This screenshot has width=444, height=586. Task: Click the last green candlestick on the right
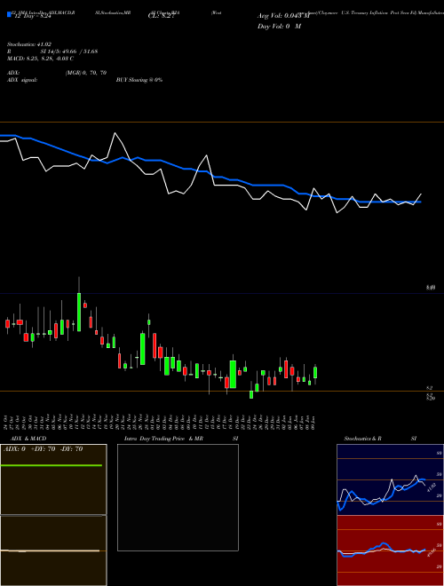pyautogui.click(x=315, y=373)
